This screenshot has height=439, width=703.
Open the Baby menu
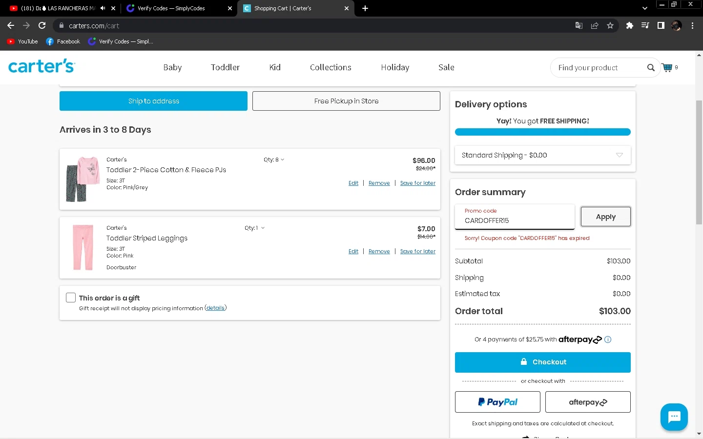[x=172, y=67]
